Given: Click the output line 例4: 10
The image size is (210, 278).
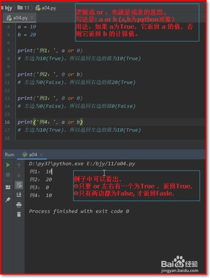Looking at the screenshot, I should (x=41, y=196).
